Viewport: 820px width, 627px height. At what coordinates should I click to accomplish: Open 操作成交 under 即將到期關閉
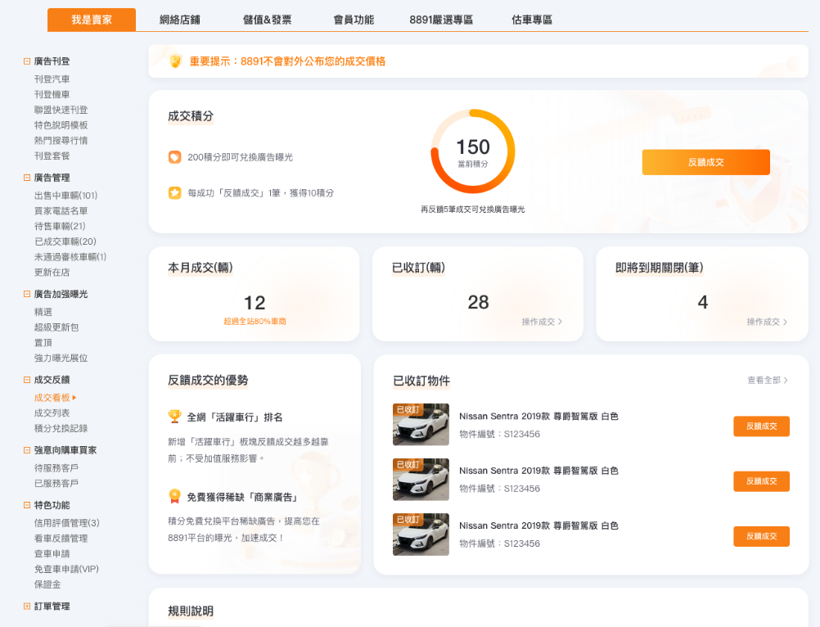(x=767, y=323)
